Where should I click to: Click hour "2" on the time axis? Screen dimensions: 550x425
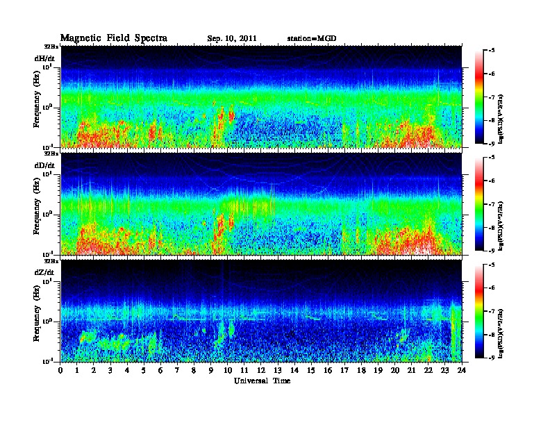(x=94, y=370)
